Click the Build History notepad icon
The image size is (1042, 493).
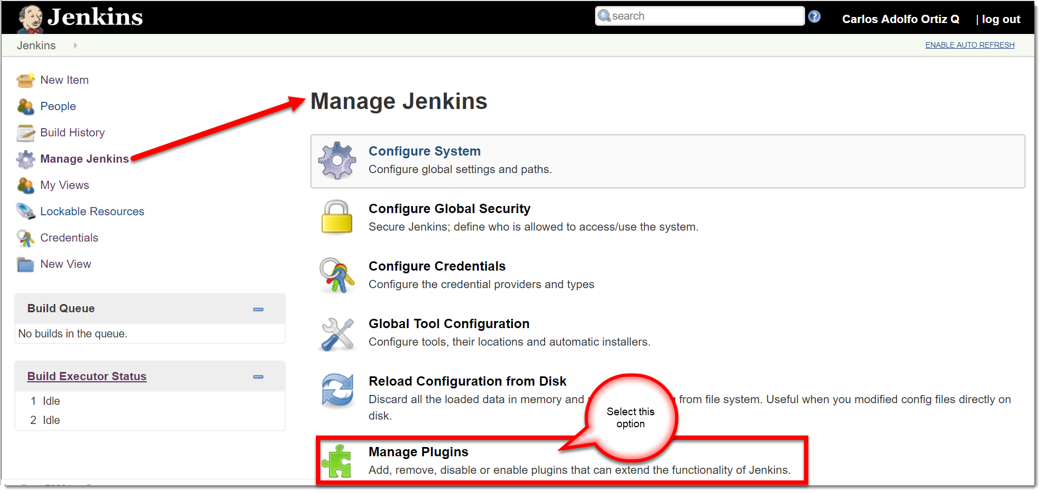click(26, 133)
